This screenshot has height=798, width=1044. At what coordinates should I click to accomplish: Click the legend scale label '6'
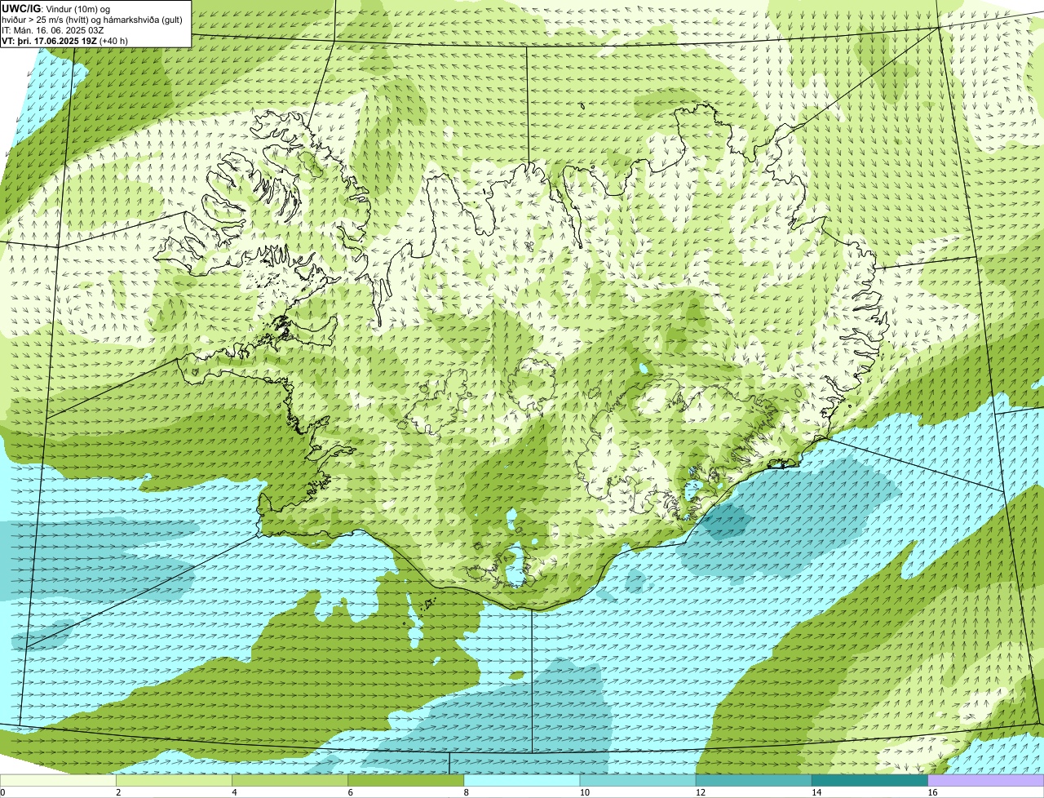point(350,792)
